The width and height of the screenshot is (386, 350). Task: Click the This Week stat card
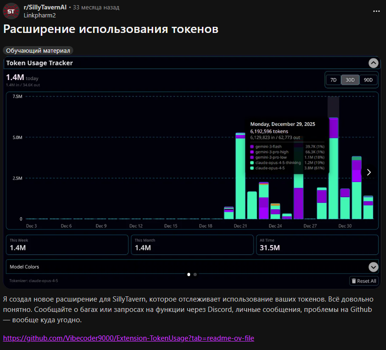[67, 245]
